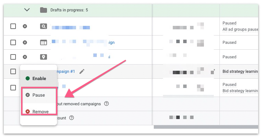Click the display campaign type icon
Image resolution: width=263 pixels, height=137 pixels.
tap(44, 42)
